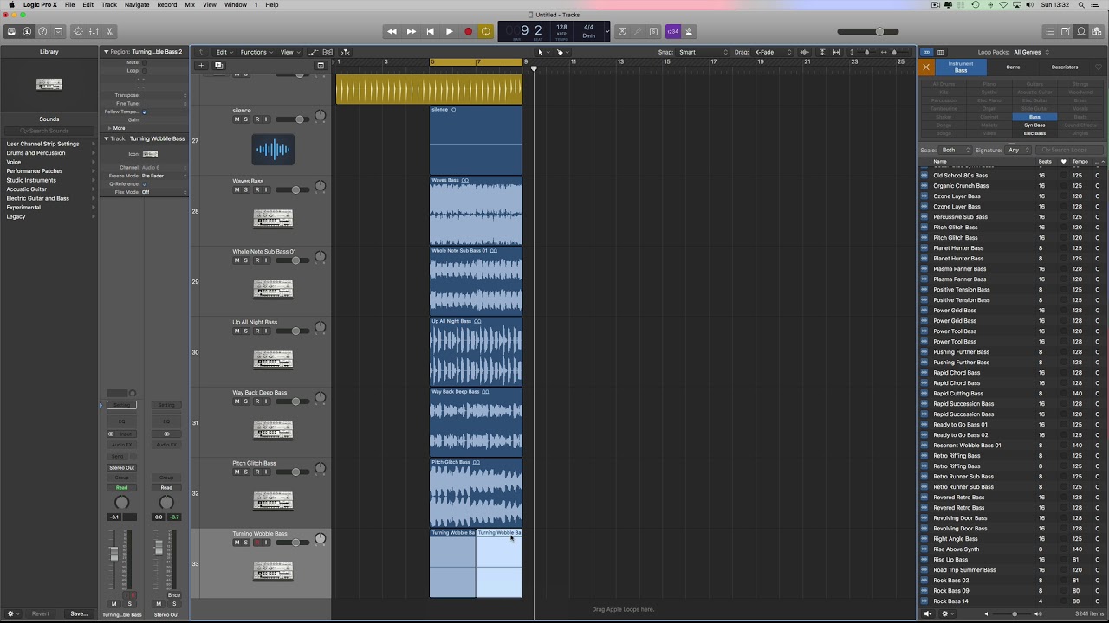The height and width of the screenshot is (623, 1109).
Task: Open the Functions menu in the Tracks area
Action: point(256,52)
